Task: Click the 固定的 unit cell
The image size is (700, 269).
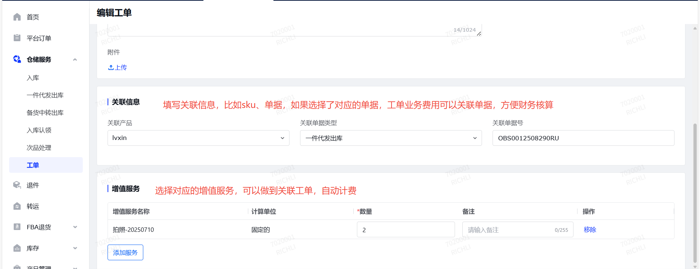Action: pyautogui.click(x=261, y=230)
